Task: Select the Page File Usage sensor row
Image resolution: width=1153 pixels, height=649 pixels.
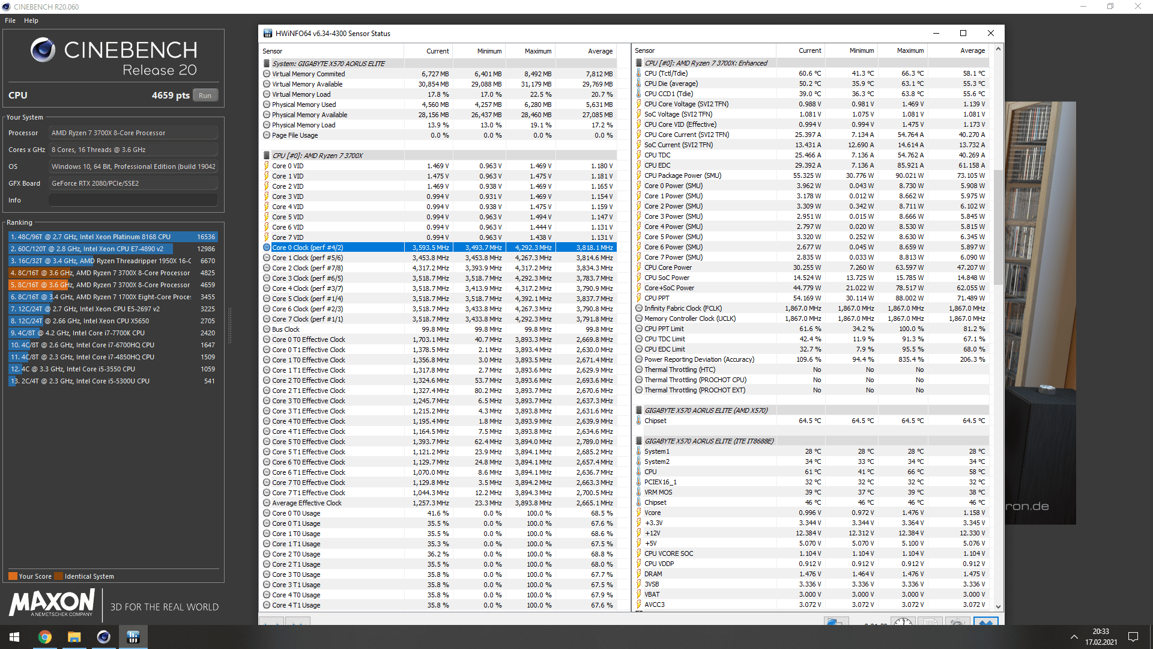Action: [x=438, y=135]
